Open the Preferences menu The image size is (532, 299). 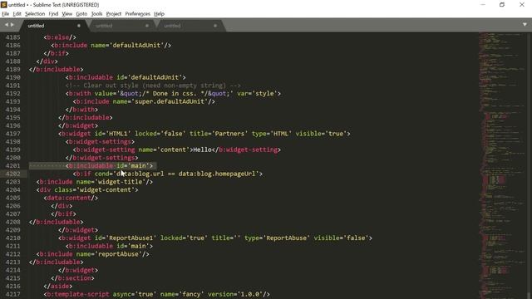[x=137, y=14]
